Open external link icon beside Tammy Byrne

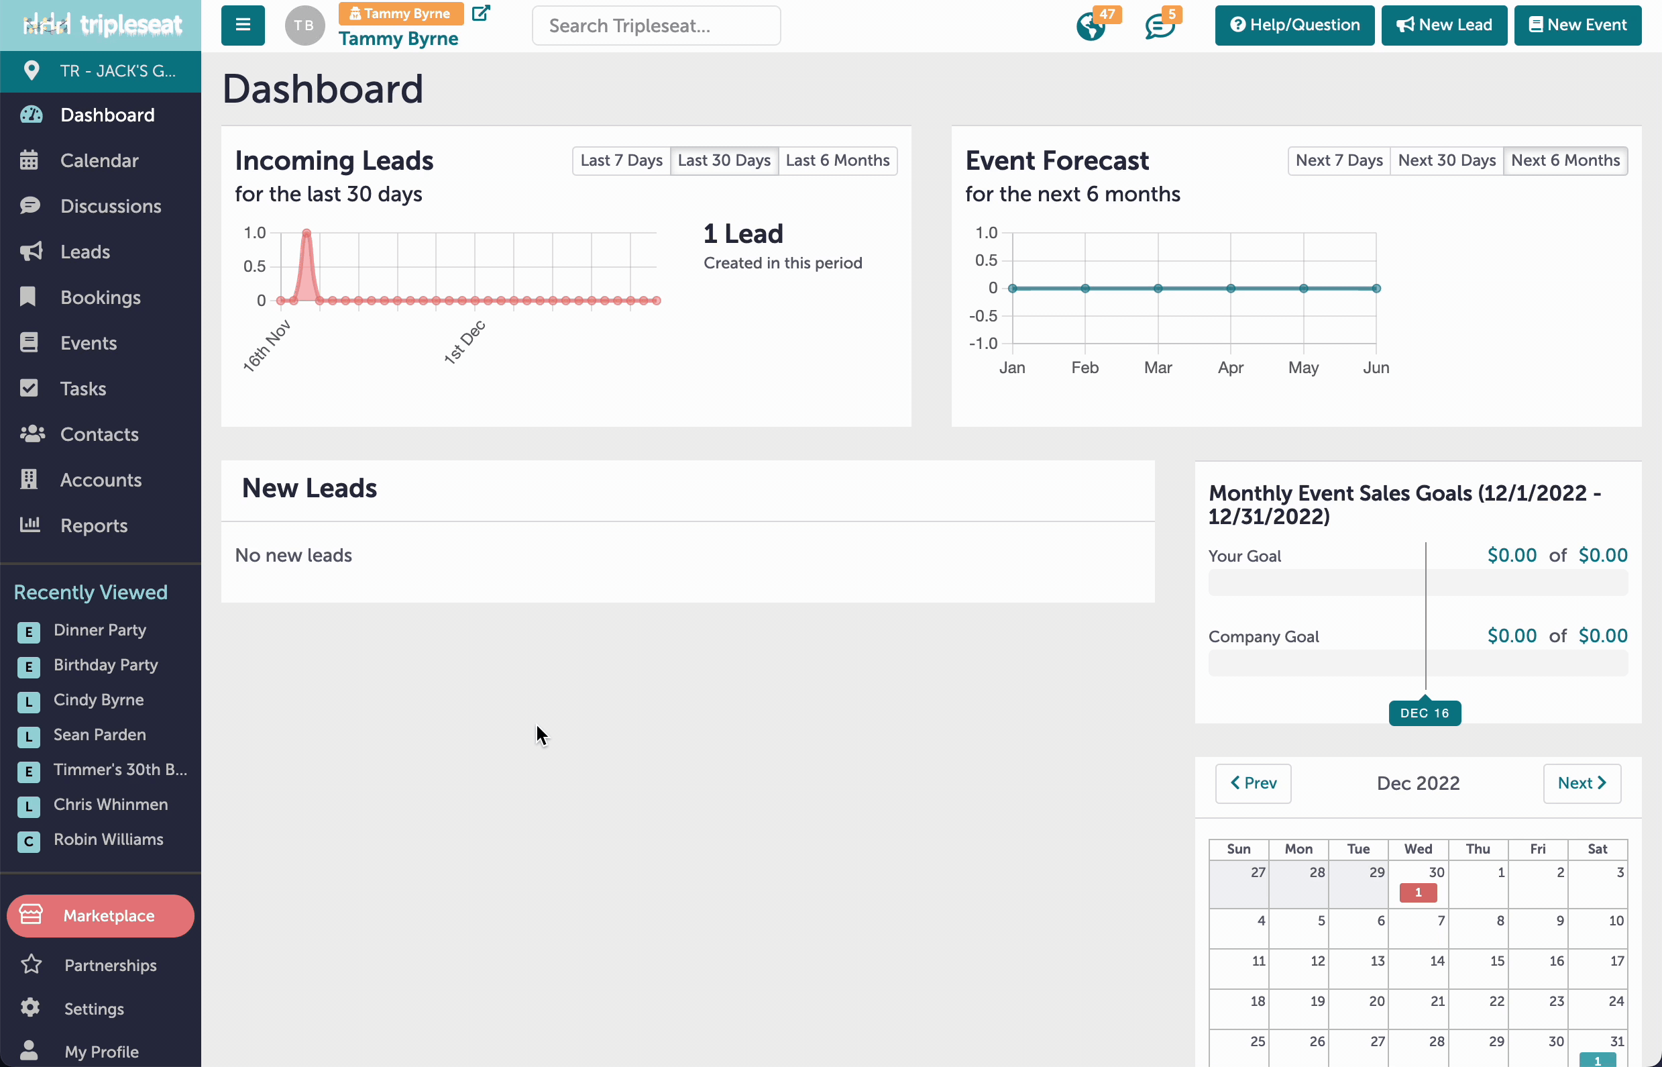tap(481, 13)
